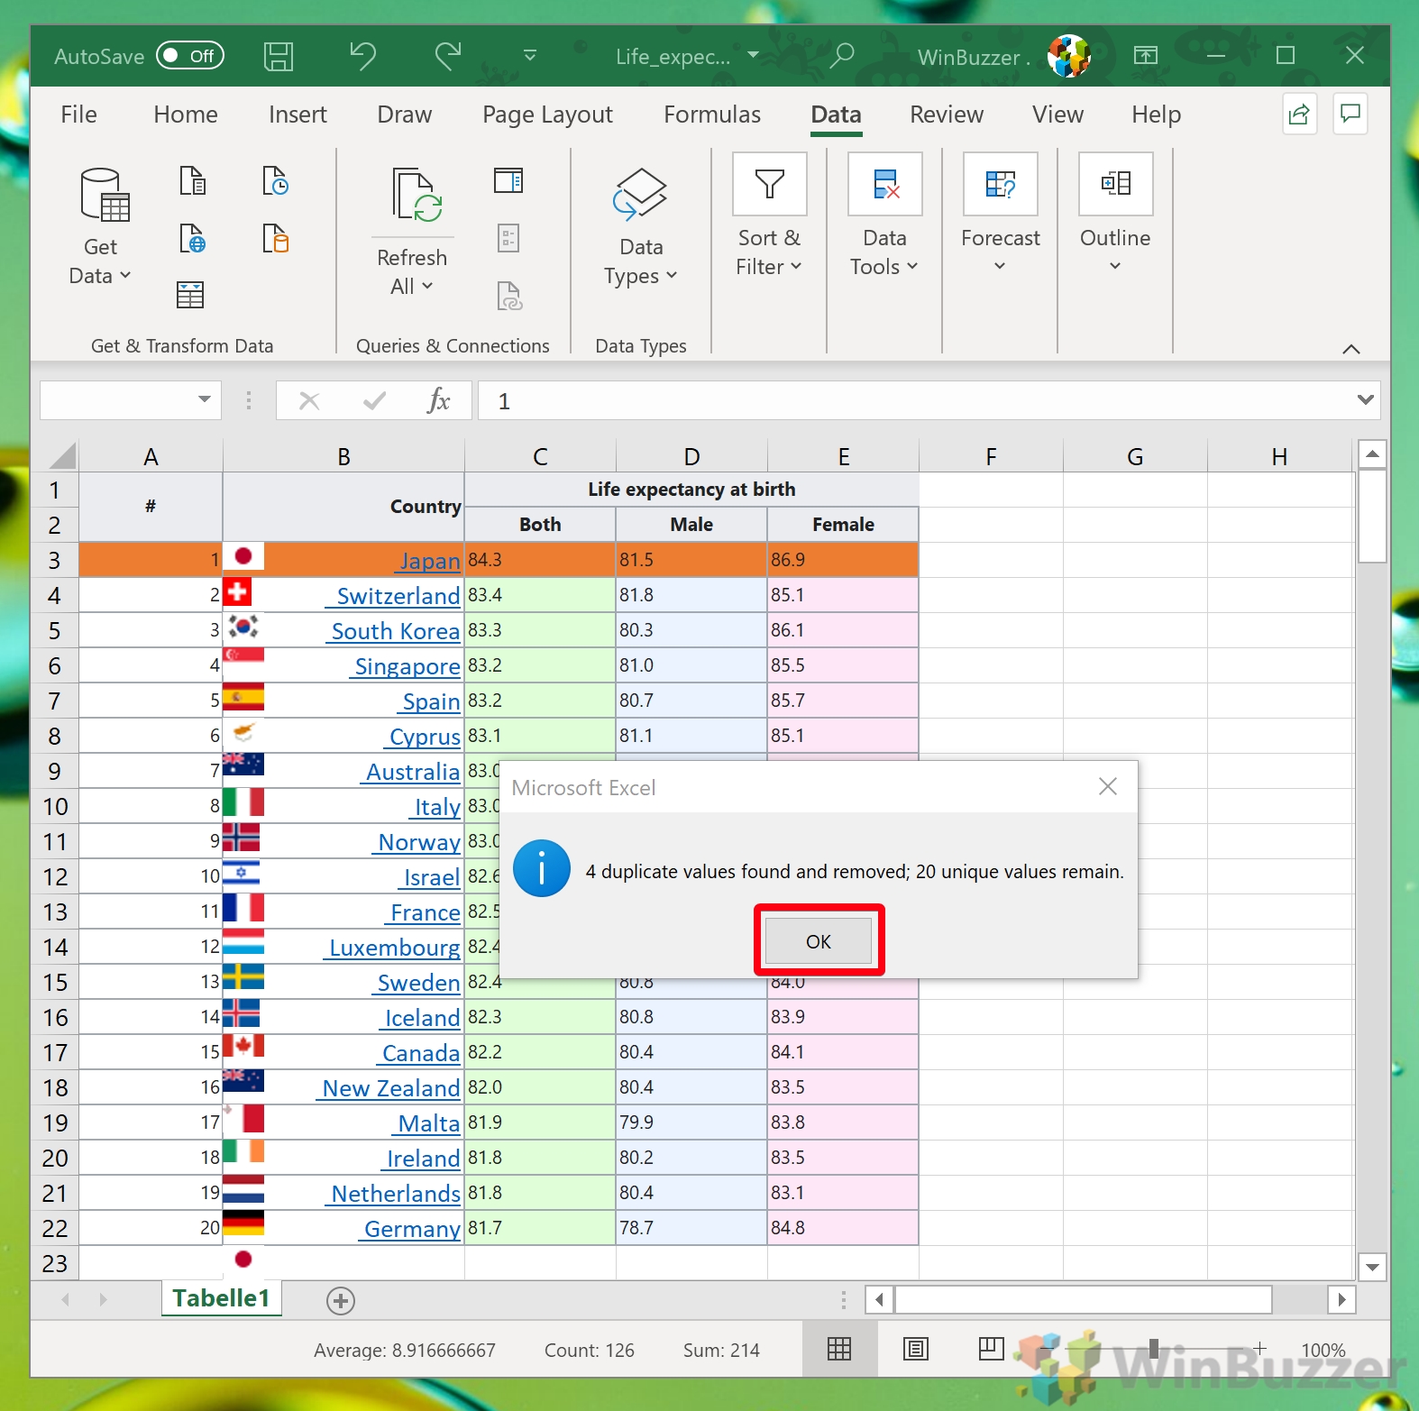This screenshot has height=1411, width=1419.
Task: Switch to Page Layout view in status bar
Action: [915, 1349]
